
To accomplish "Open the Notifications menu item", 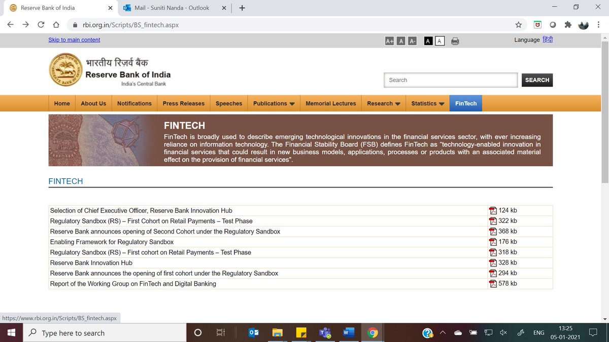I will coord(134,103).
